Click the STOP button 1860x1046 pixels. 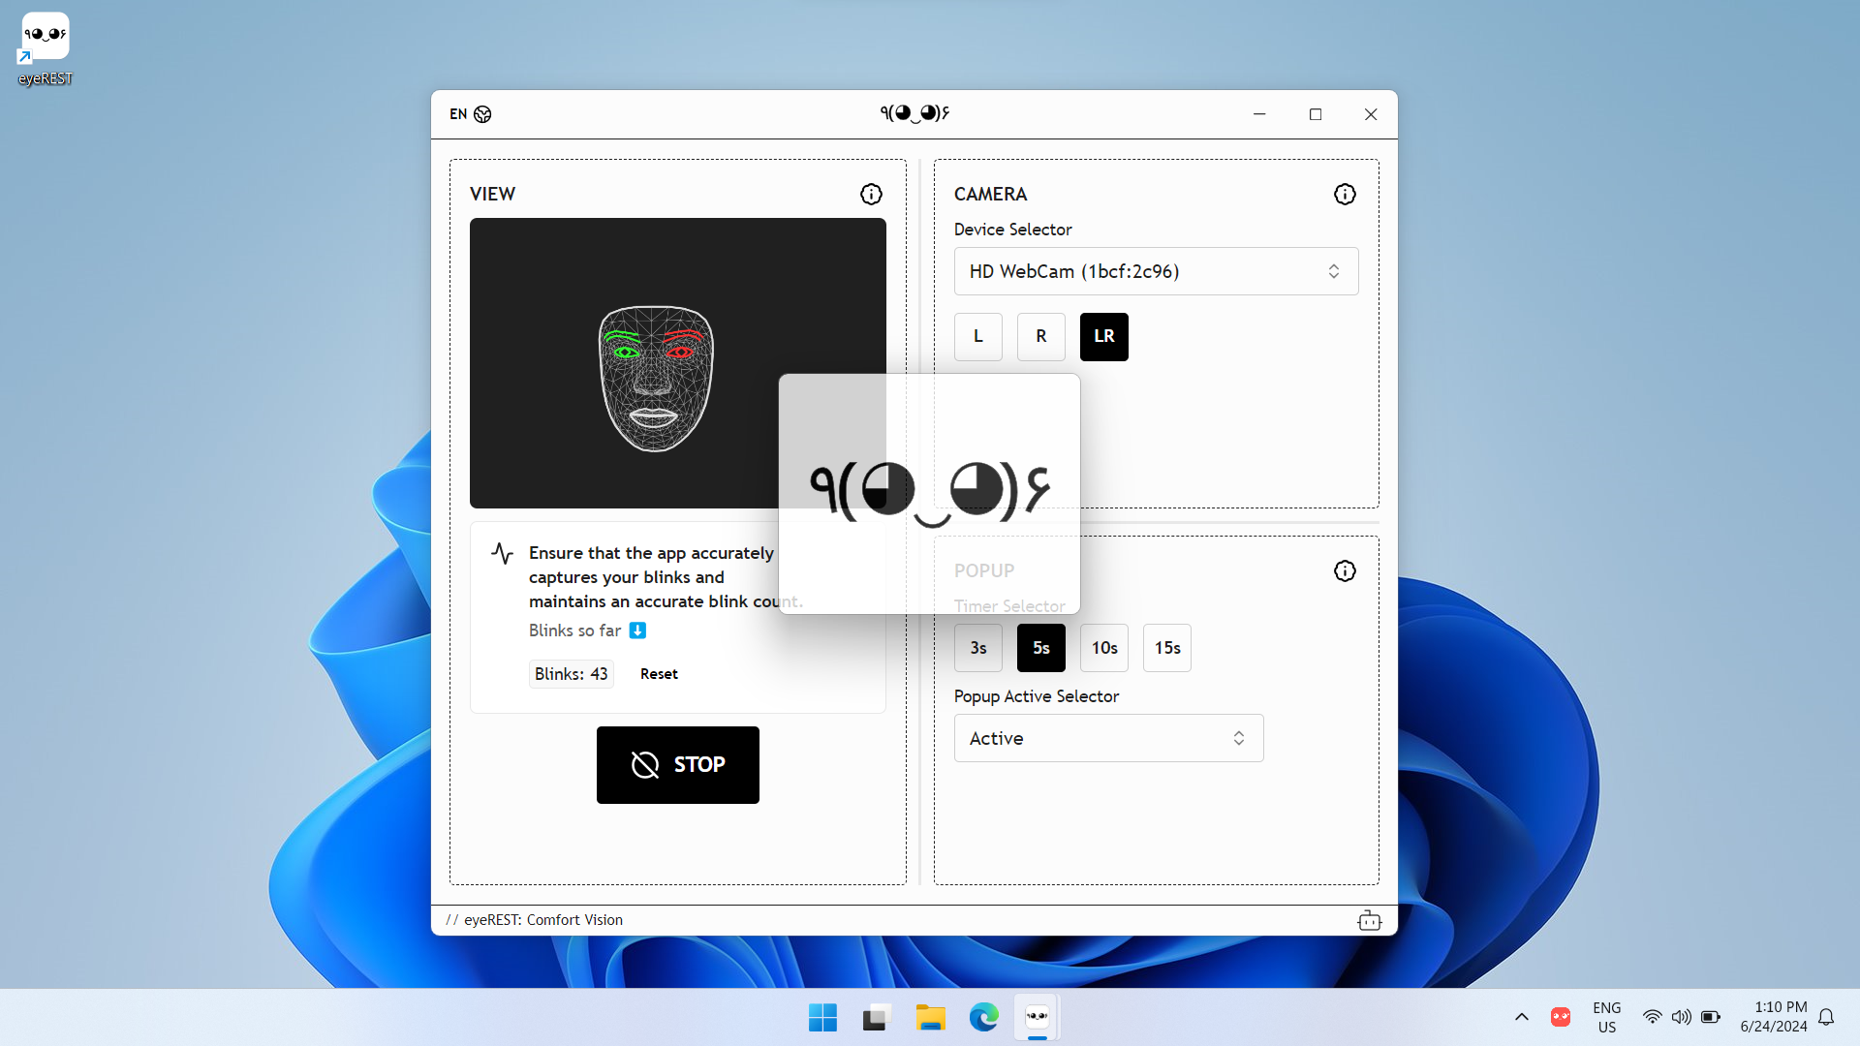click(677, 765)
